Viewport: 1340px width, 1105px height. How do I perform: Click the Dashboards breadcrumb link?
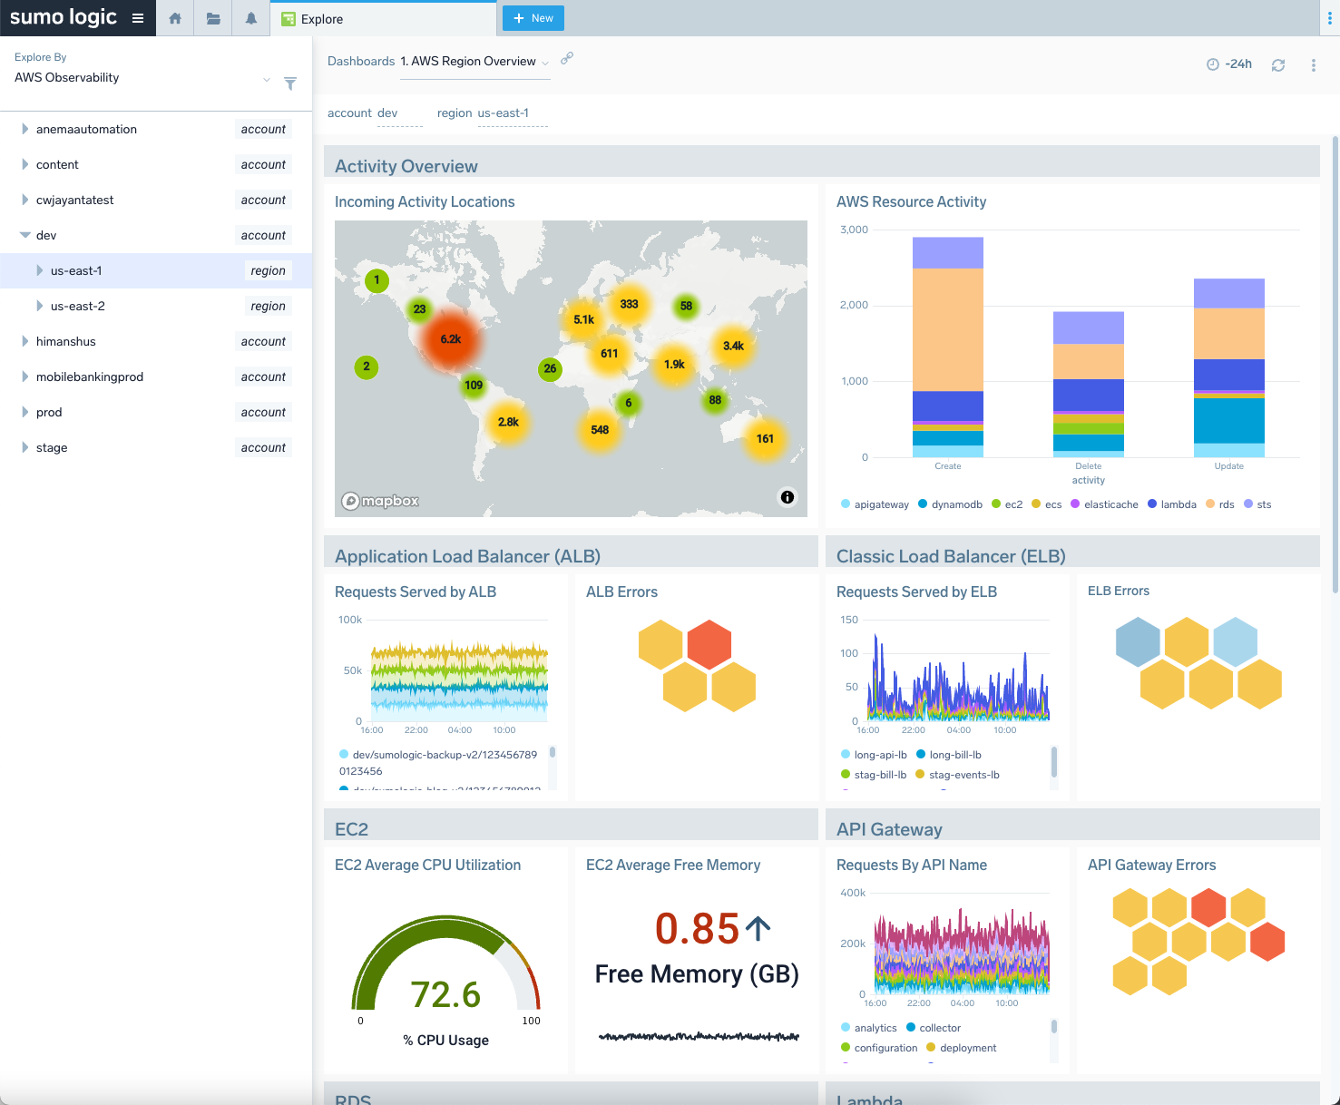coord(361,61)
